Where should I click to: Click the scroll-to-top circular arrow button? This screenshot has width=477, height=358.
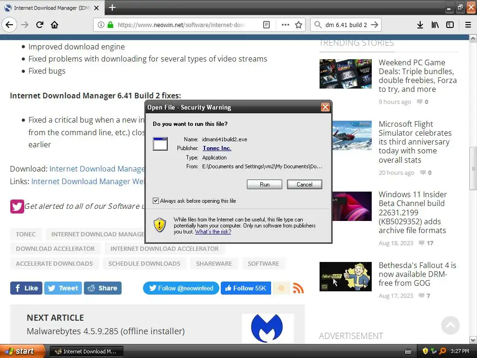click(450, 325)
